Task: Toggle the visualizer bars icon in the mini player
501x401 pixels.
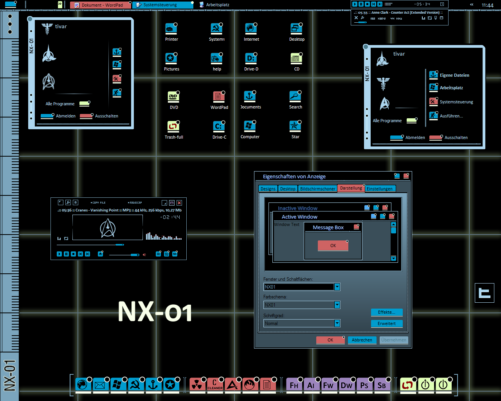Action: point(424,18)
